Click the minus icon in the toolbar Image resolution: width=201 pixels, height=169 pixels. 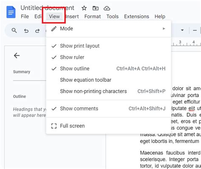click(x=195, y=30)
